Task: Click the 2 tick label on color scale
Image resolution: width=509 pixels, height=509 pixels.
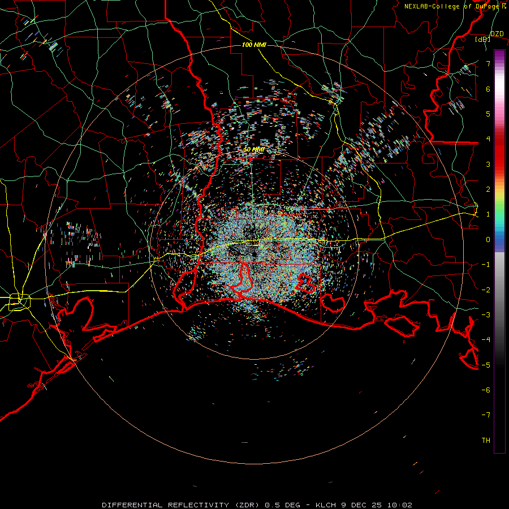Action: [488, 189]
